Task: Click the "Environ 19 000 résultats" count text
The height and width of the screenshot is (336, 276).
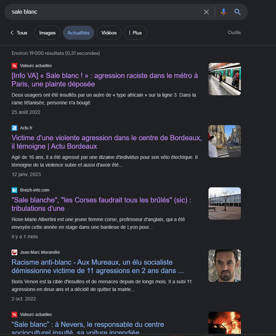Action: (56, 53)
